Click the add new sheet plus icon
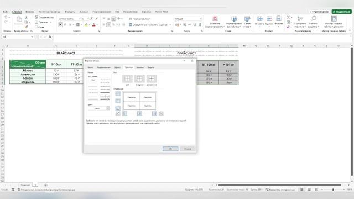The height and width of the screenshot is (199, 354). tap(45, 185)
